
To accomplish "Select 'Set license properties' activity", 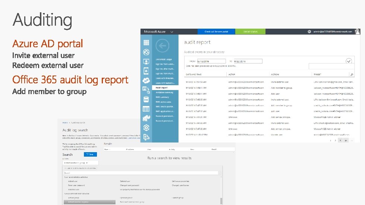I will point(180,181).
